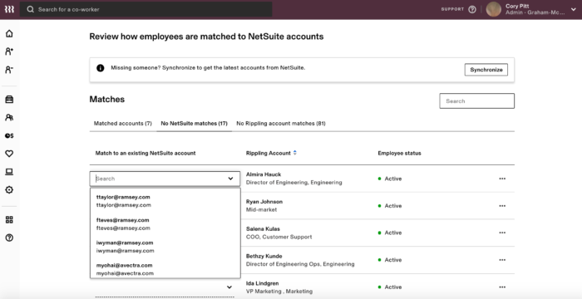Click Cory Pitt's profile avatar
Screen dimensions: 582x299
pos(494,9)
